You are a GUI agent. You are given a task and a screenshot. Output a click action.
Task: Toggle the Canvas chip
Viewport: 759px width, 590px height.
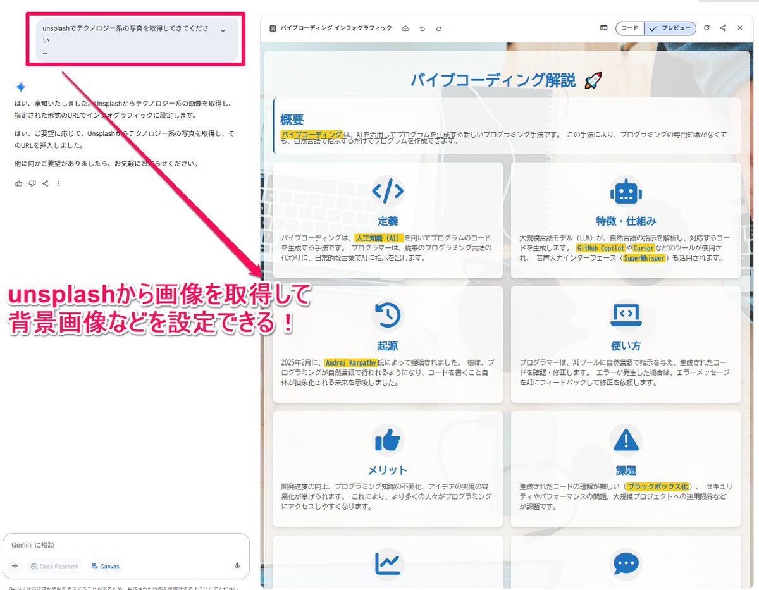click(106, 567)
